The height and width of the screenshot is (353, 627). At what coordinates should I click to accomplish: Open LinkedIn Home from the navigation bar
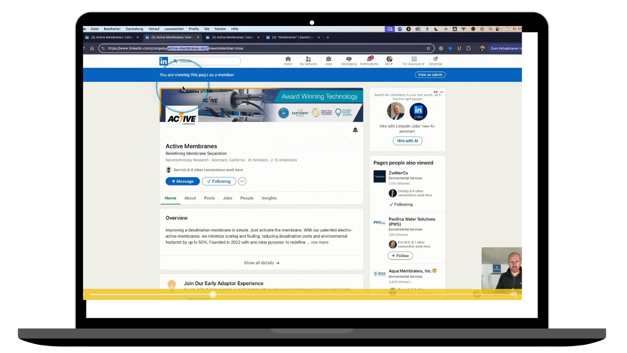288,61
